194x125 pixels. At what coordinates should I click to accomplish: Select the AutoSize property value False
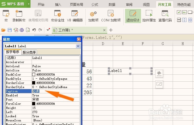coord(55,70)
